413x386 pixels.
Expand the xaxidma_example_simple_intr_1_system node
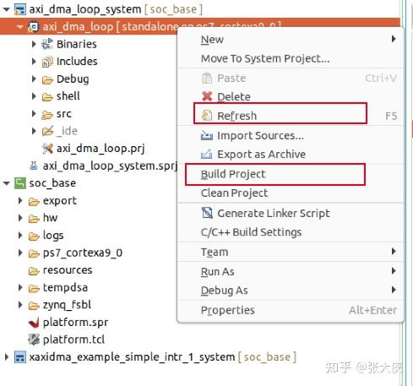pos(7,357)
